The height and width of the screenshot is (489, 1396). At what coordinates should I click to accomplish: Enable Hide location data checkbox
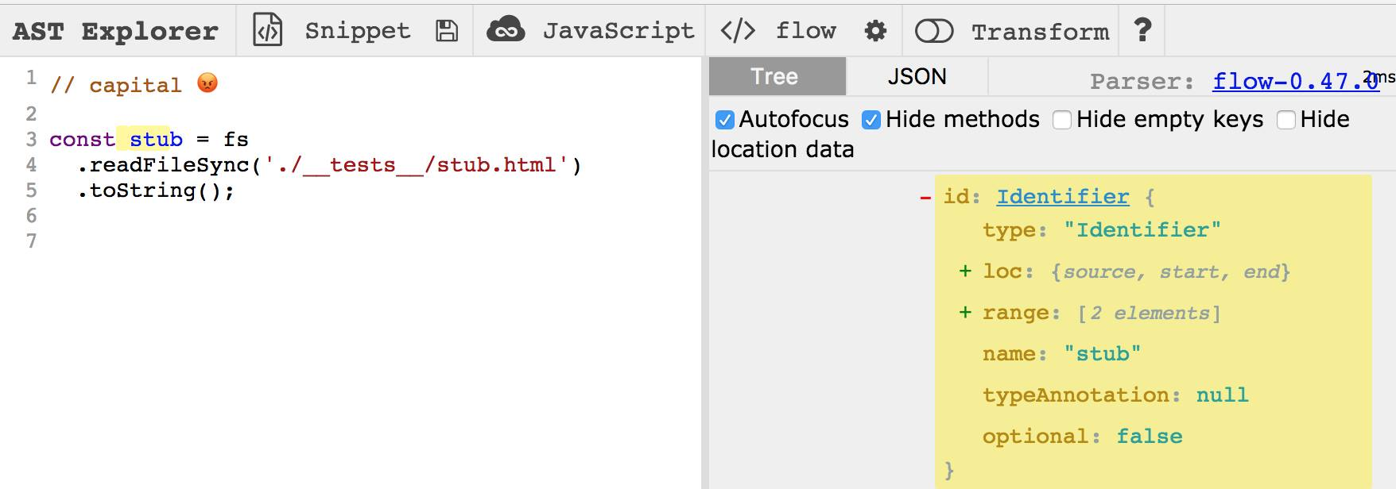tap(1285, 120)
